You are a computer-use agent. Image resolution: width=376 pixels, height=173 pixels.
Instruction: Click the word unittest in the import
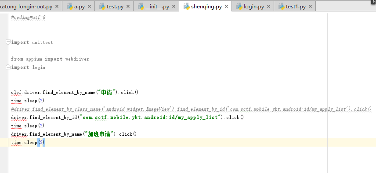(x=43, y=43)
